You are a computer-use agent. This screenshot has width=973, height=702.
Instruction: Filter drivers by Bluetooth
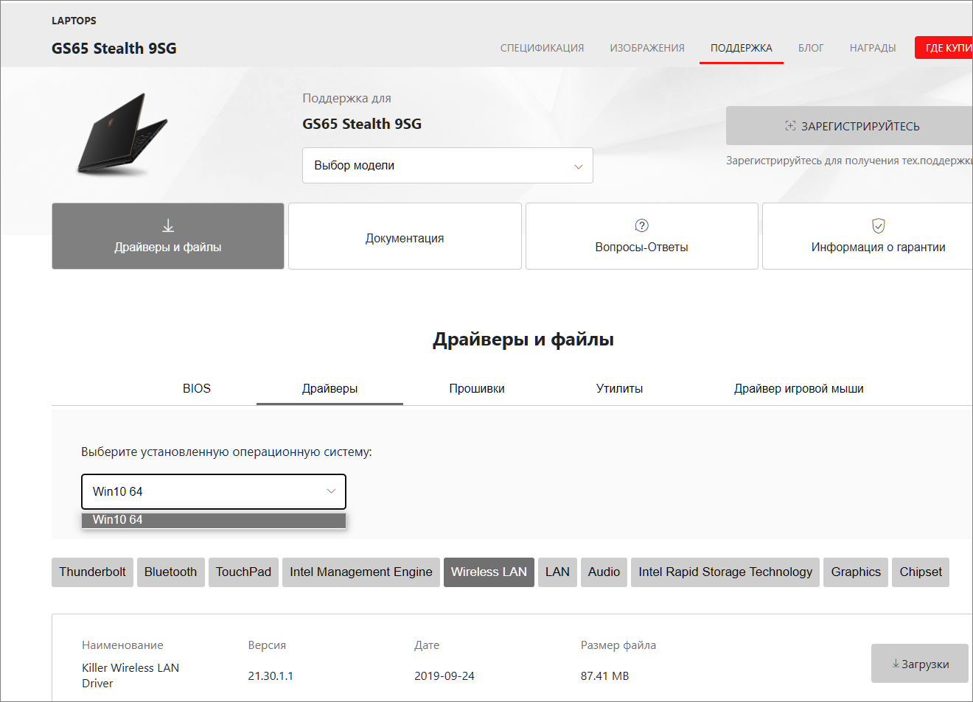pyautogui.click(x=170, y=572)
